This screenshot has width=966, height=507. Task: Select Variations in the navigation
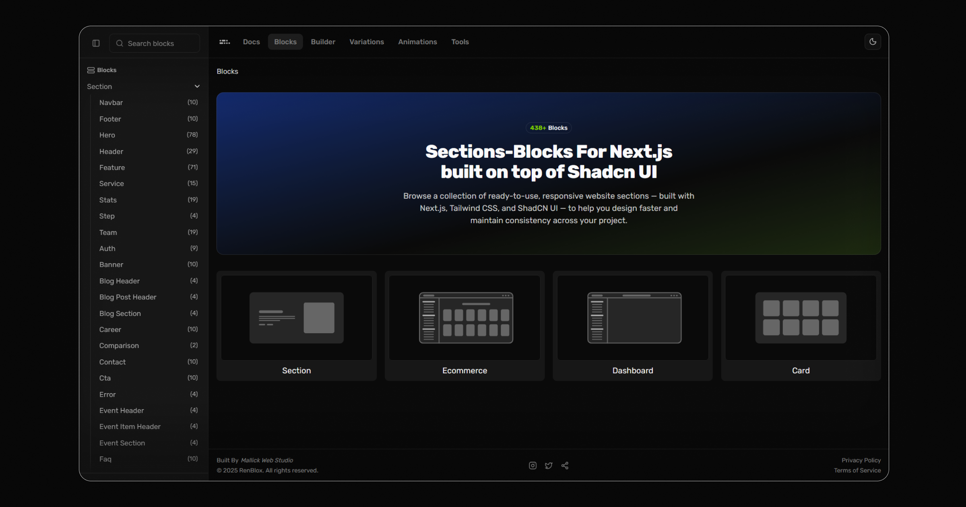(366, 41)
